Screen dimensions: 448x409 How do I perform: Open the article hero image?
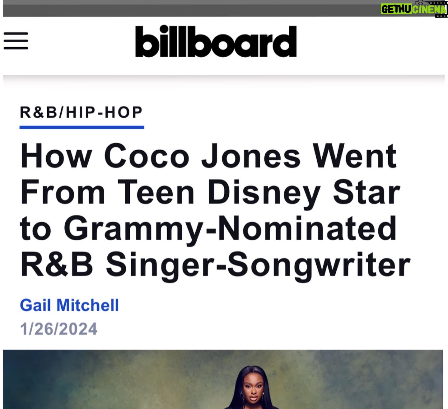tap(223, 379)
